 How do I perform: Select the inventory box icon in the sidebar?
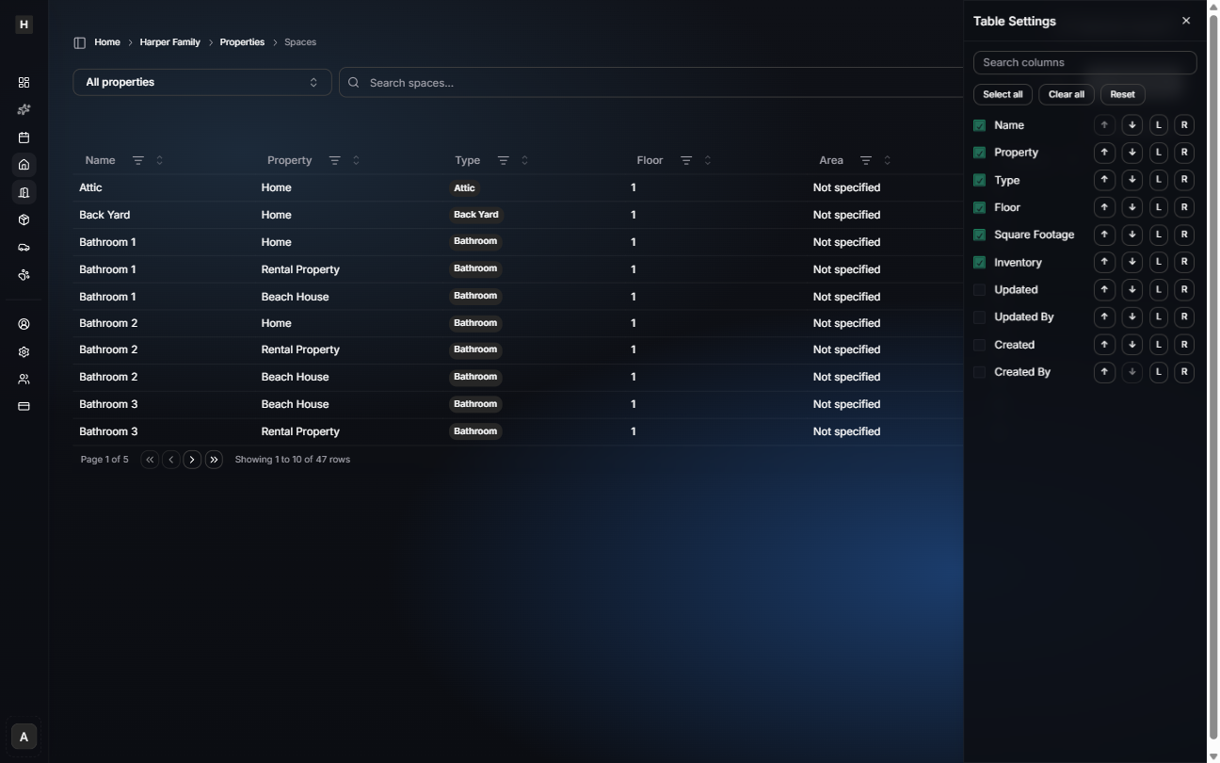click(24, 219)
